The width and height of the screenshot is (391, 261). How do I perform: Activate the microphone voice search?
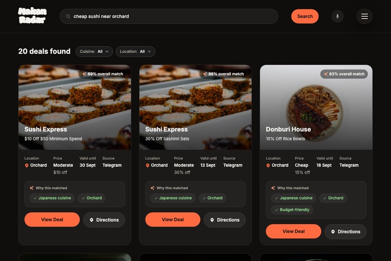click(x=337, y=16)
